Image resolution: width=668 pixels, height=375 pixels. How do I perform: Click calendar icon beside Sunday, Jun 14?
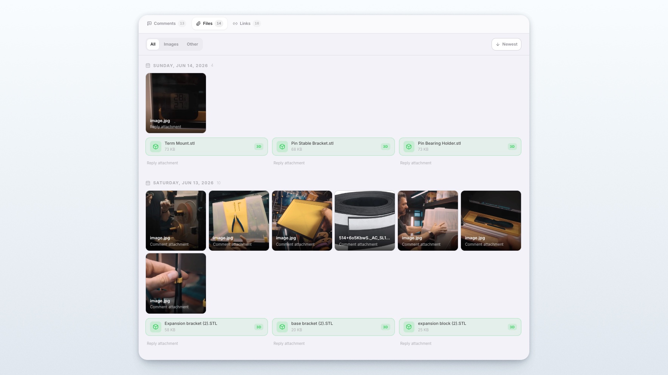click(148, 66)
